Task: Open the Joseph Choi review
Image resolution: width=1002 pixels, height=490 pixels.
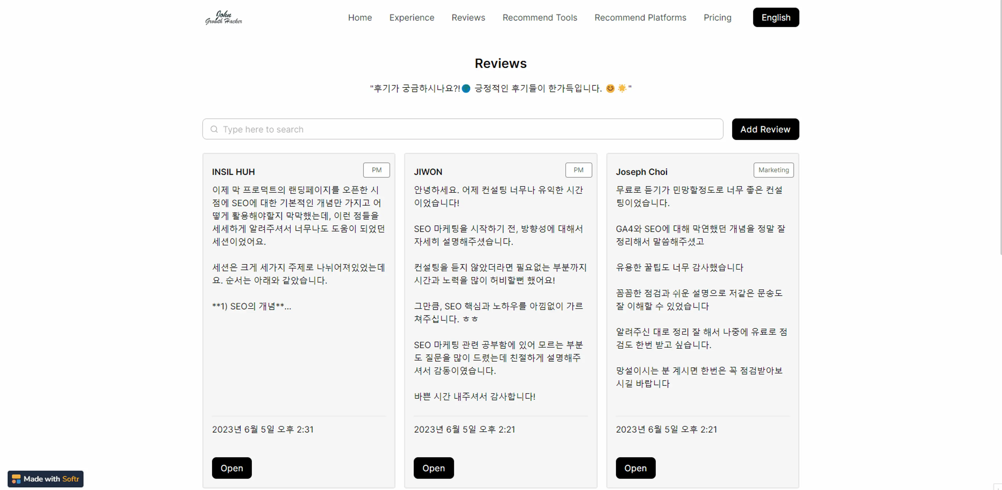Action: click(x=635, y=468)
